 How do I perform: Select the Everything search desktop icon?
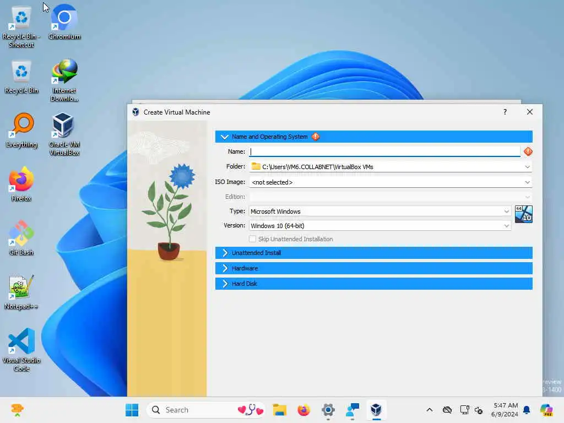(21, 131)
